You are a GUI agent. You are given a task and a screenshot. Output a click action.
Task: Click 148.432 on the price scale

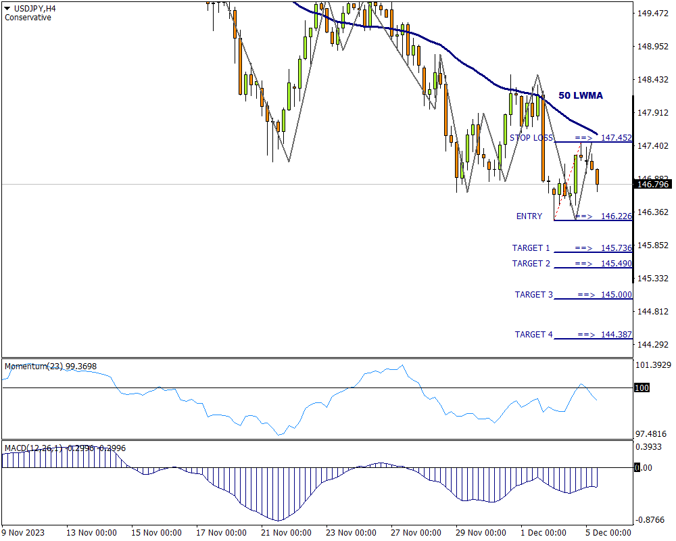653,80
